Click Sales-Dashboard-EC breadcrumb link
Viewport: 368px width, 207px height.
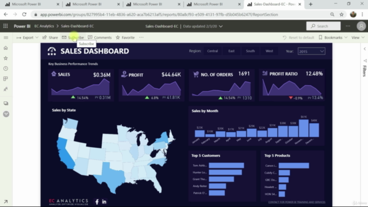[78, 26]
